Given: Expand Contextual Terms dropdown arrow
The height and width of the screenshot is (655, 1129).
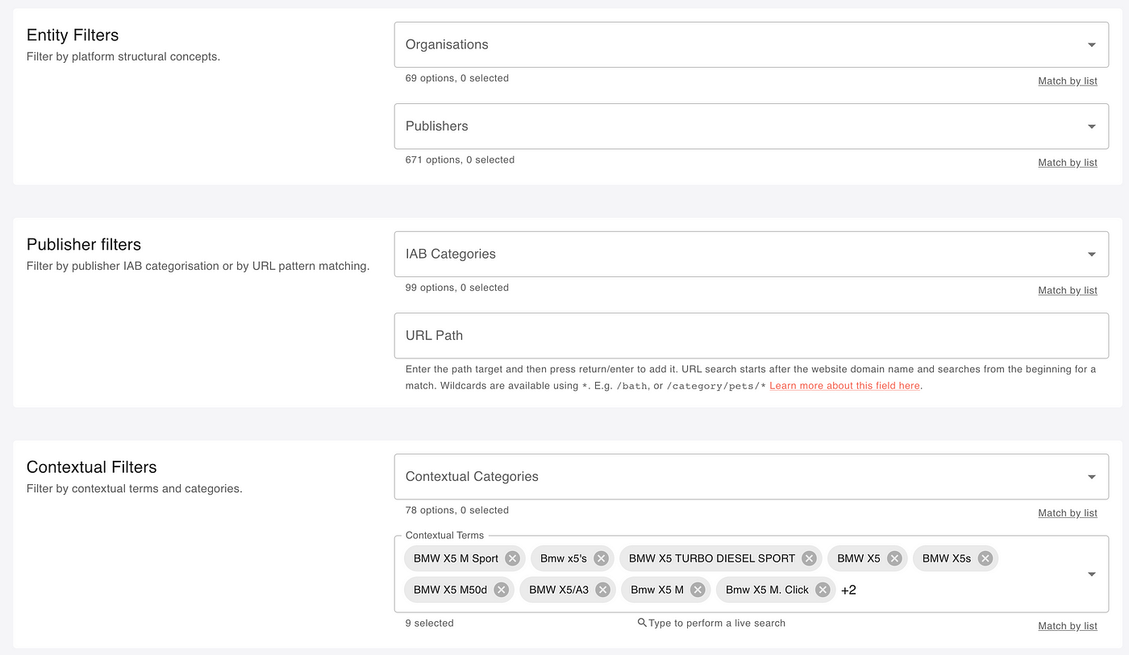Looking at the screenshot, I should coord(1092,574).
